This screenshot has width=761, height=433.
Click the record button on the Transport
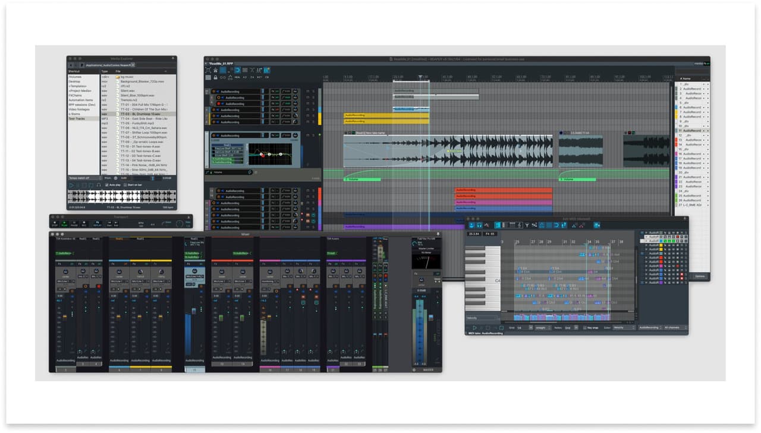click(x=84, y=223)
